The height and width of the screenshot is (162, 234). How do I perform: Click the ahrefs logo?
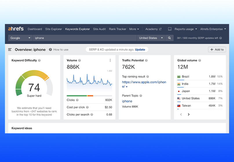[16, 29]
